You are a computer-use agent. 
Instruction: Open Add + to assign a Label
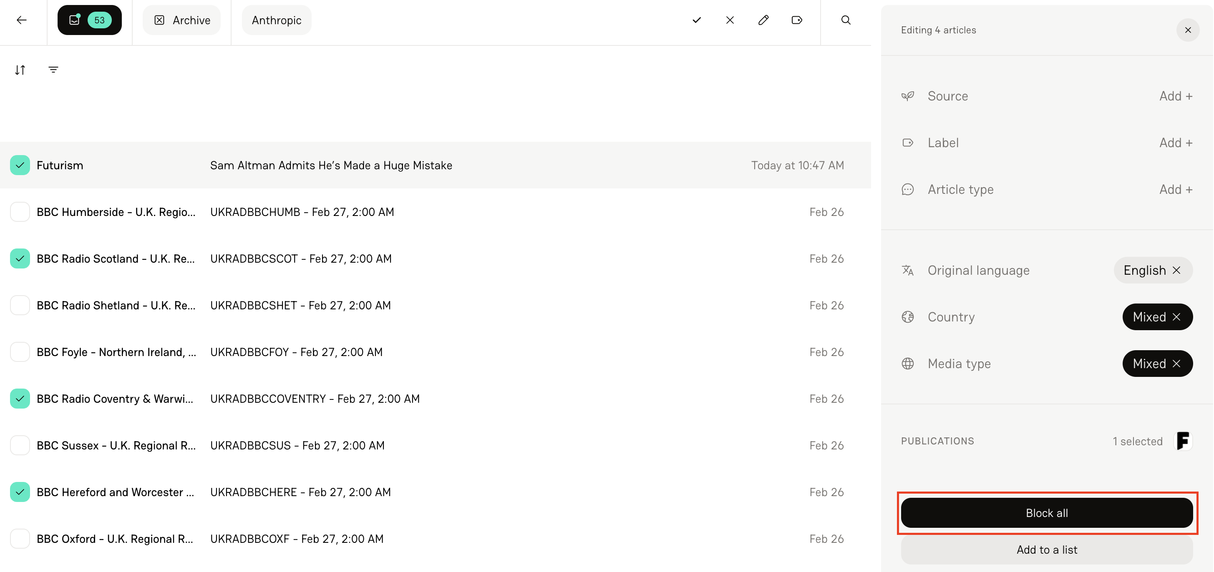pyautogui.click(x=1175, y=142)
